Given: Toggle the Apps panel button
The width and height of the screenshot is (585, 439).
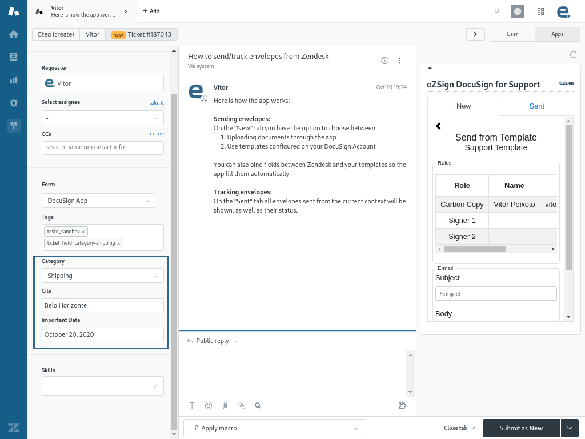Looking at the screenshot, I should point(557,34).
